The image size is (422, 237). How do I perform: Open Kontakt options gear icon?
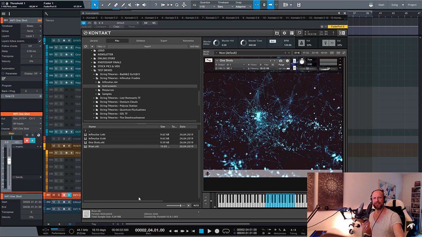(284, 33)
